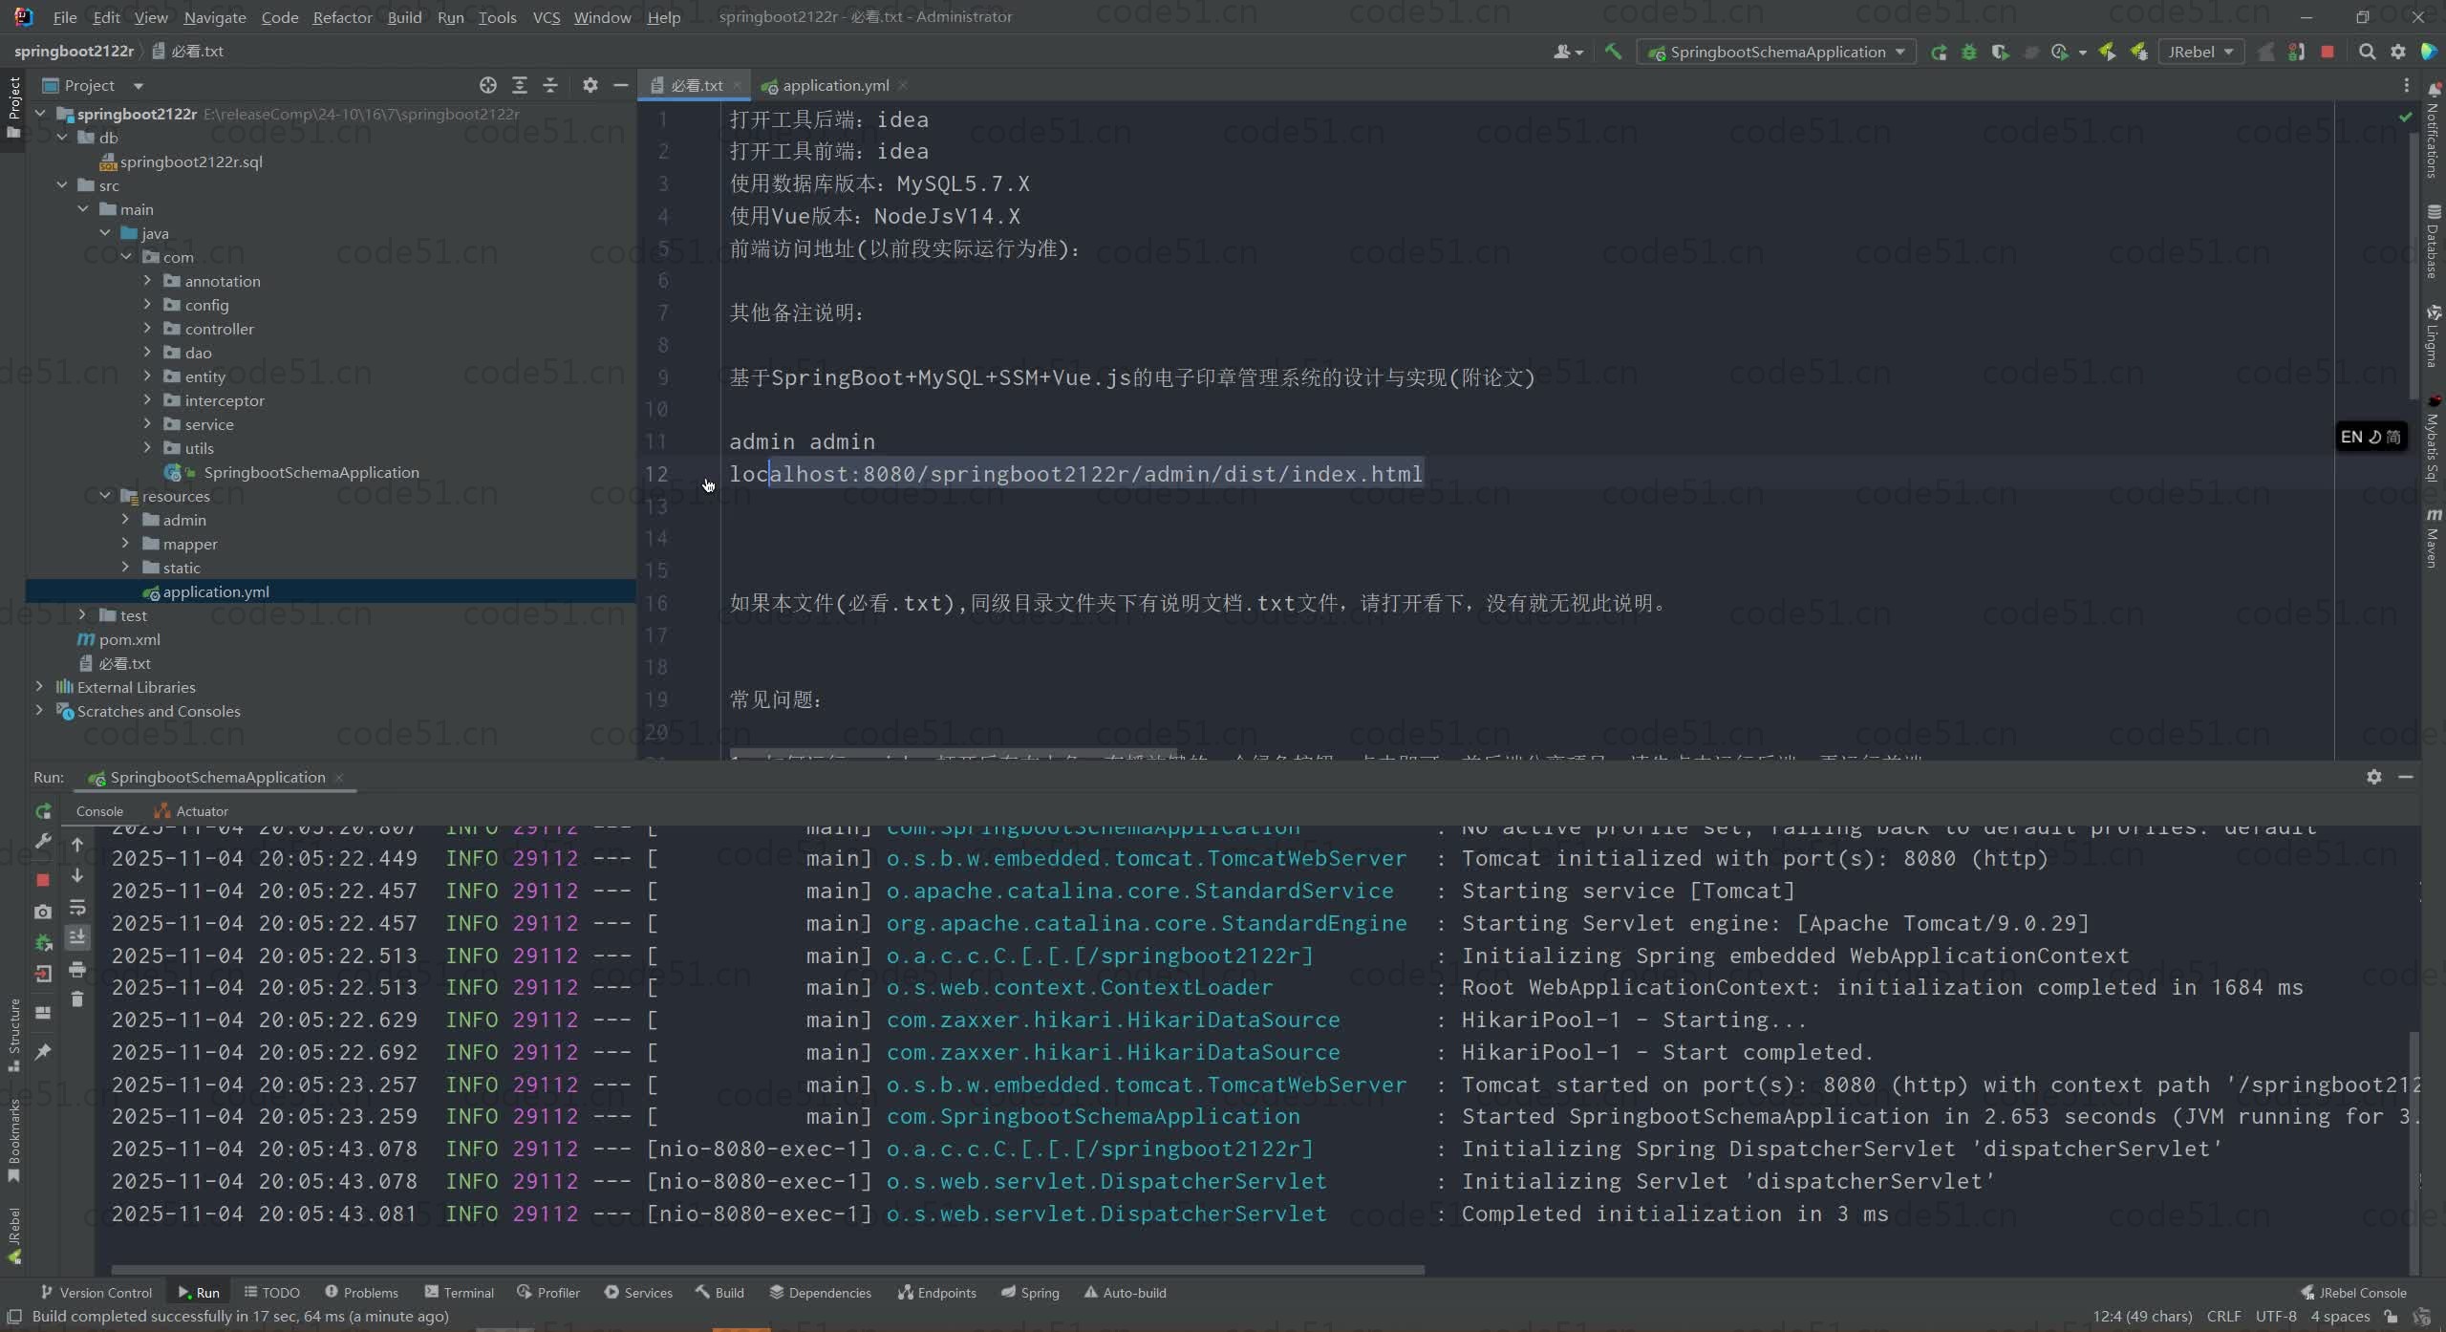Open the Refactor menu
The image size is (2446, 1332).
pyautogui.click(x=342, y=17)
